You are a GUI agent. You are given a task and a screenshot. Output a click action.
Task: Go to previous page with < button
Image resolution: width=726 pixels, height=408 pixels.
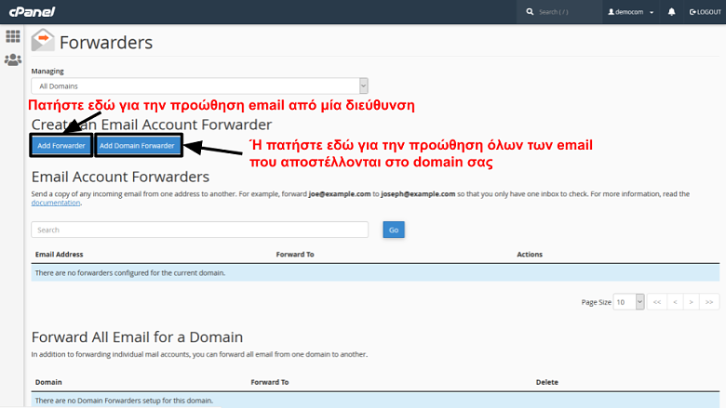(x=675, y=302)
